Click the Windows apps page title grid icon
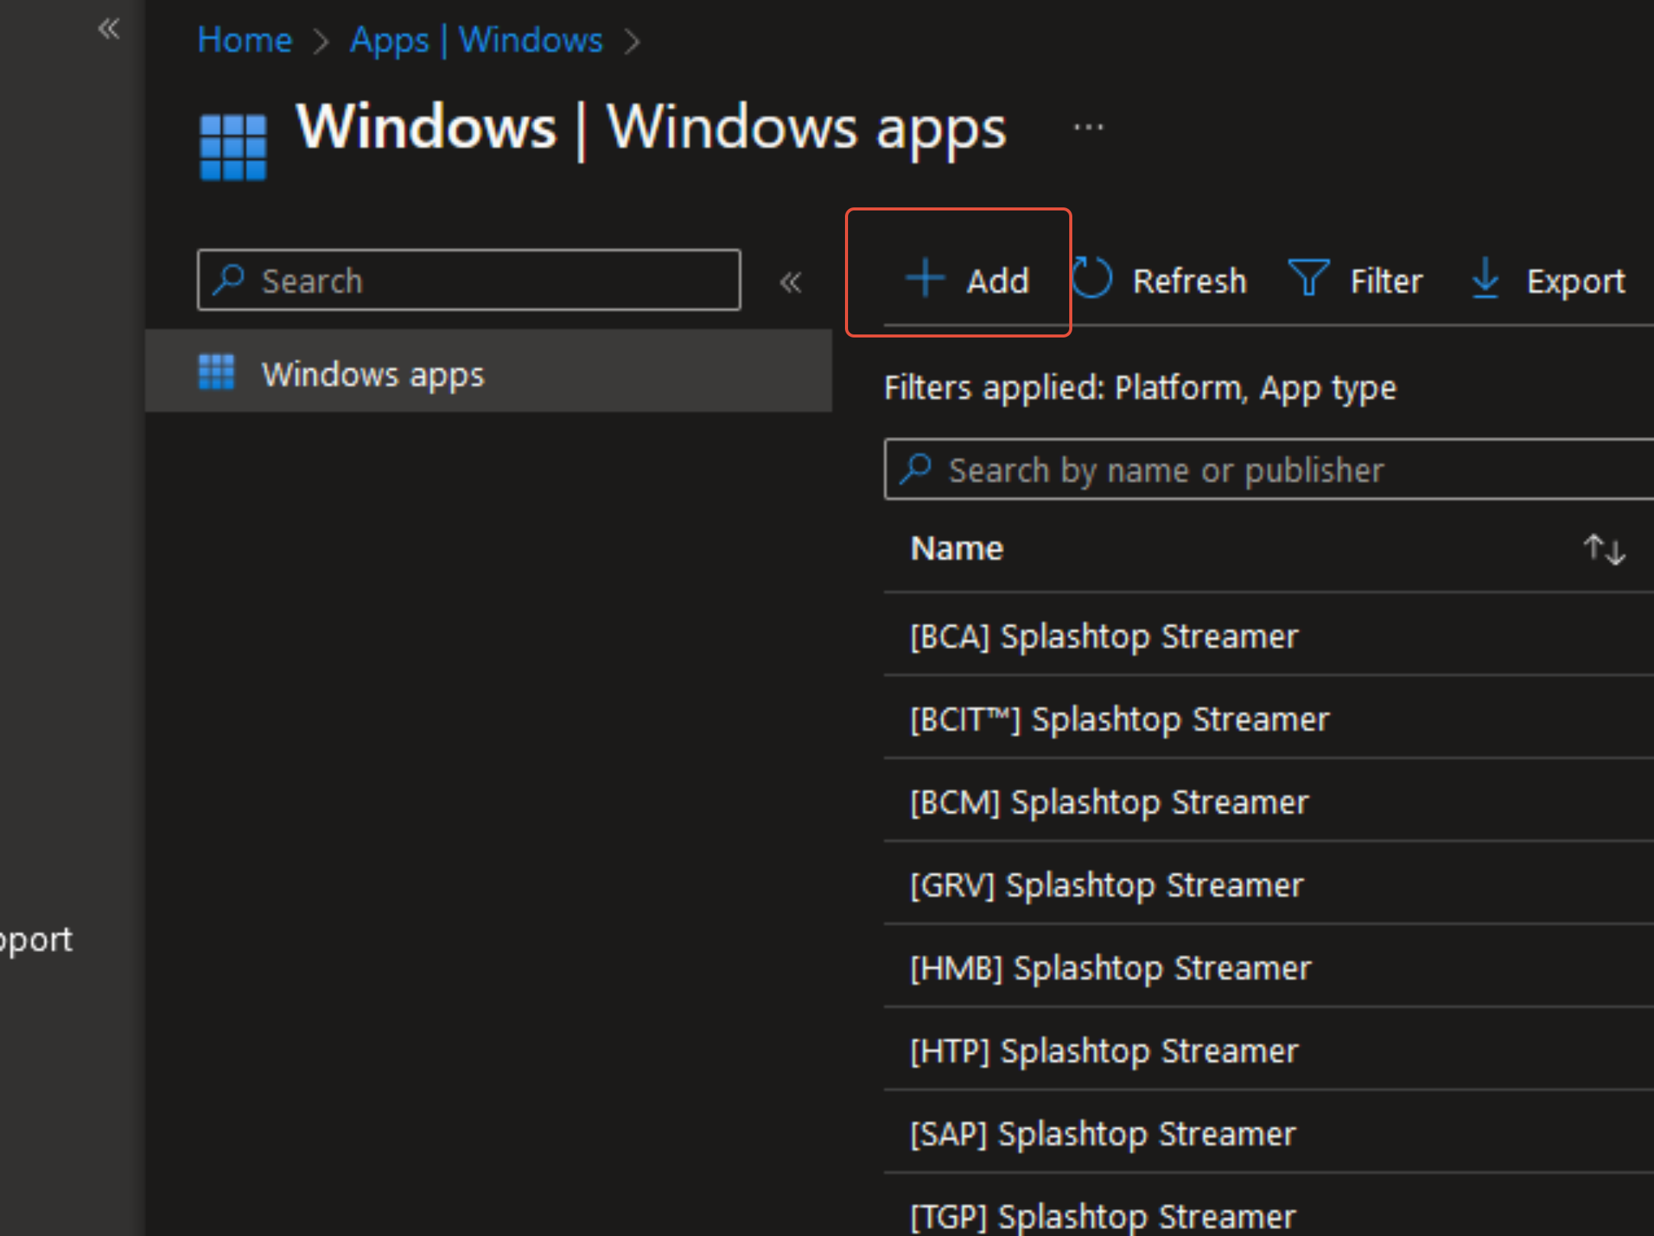The width and height of the screenshot is (1654, 1236). [x=233, y=147]
